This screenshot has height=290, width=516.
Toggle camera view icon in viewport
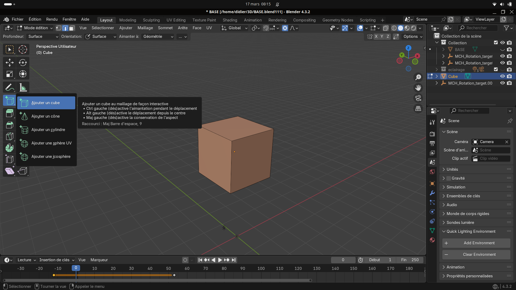tap(418, 98)
